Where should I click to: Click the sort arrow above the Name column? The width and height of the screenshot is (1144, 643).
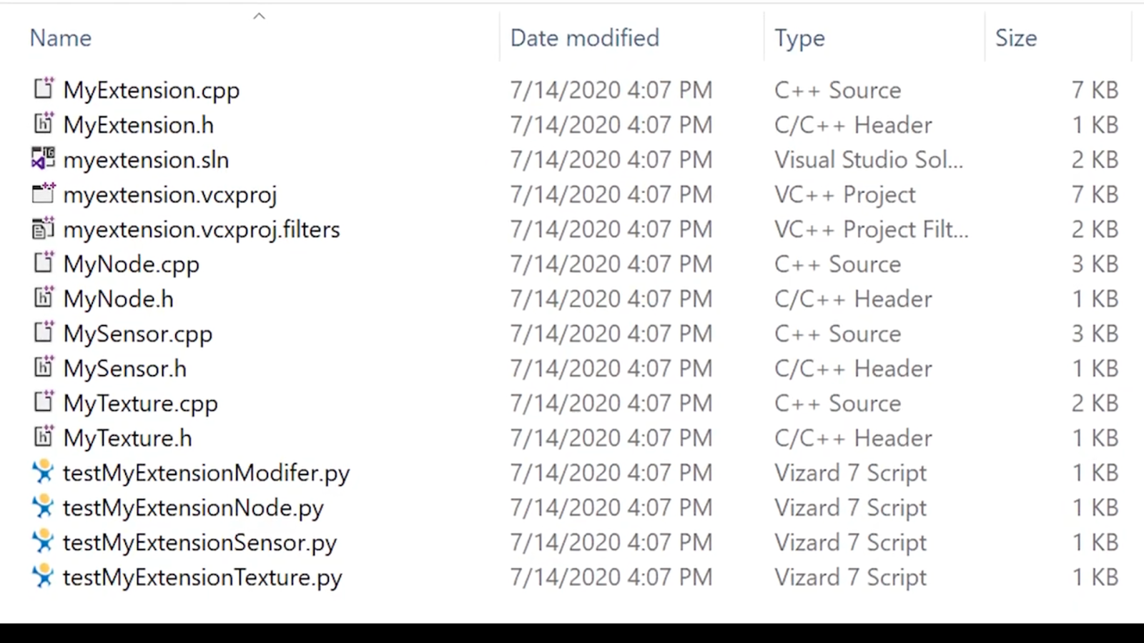click(x=260, y=16)
